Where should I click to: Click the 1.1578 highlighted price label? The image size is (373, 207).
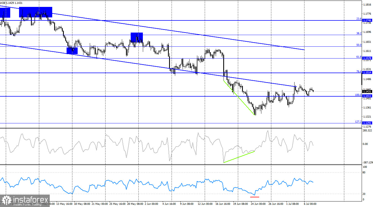pyautogui.click(x=367, y=58)
